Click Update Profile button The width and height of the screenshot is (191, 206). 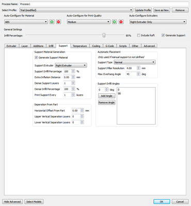point(143,10)
